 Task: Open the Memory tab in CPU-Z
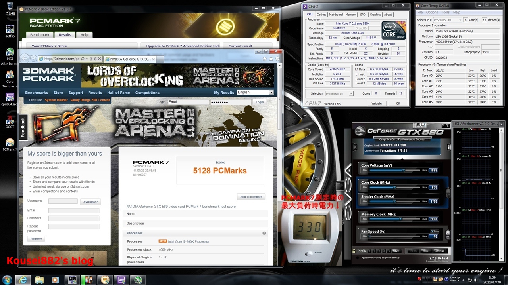(x=350, y=15)
